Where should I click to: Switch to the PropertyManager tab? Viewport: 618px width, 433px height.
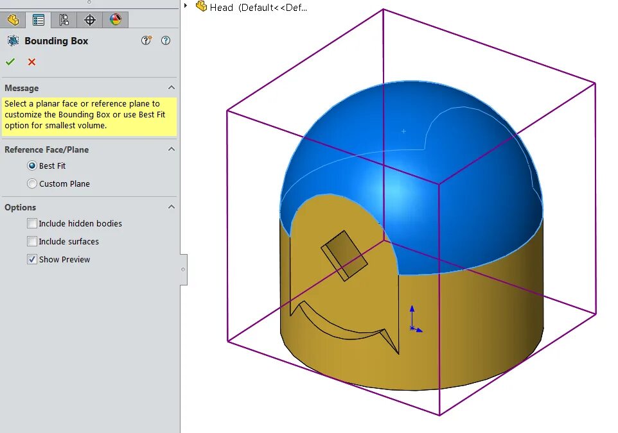pyautogui.click(x=39, y=20)
